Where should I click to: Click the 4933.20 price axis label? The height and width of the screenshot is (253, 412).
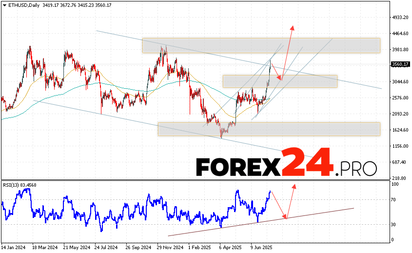400,17
